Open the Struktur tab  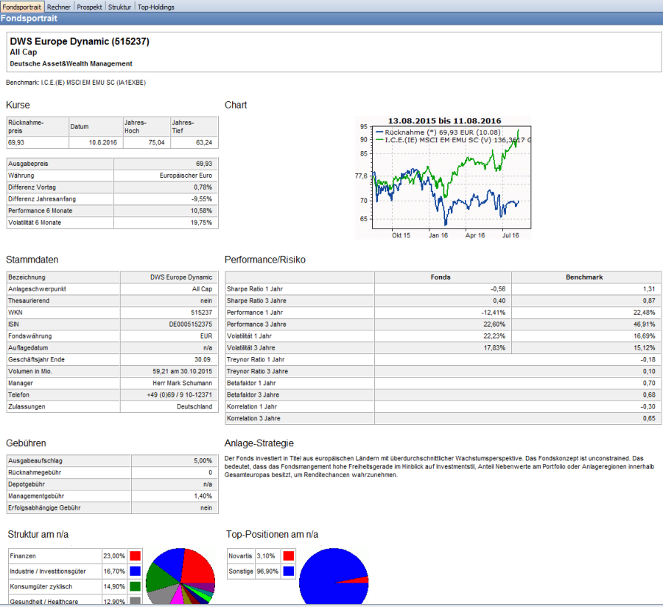pyautogui.click(x=119, y=6)
